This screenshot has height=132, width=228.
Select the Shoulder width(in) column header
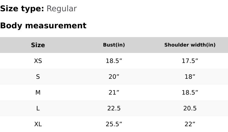[190, 45]
